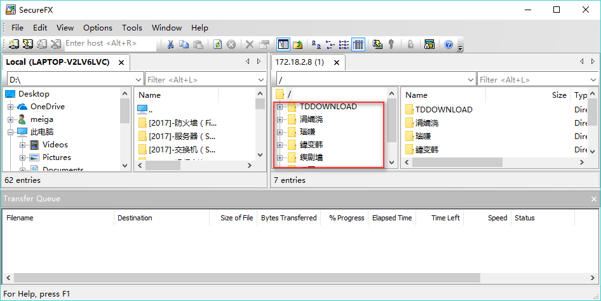Select TDDOWNLOAD folder in remote file list

[444, 110]
